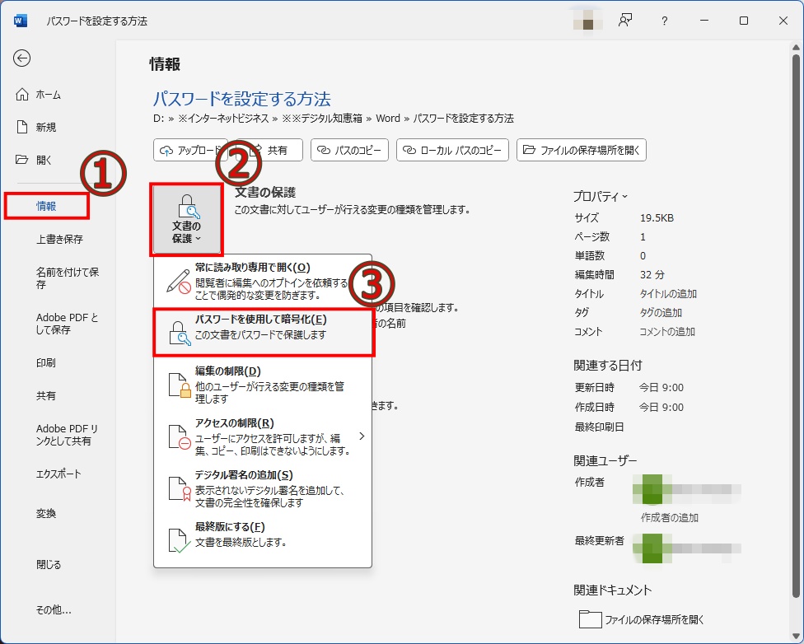Click the back arrow to exit backstage
Screen dimensions: 804x644
click(22, 58)
